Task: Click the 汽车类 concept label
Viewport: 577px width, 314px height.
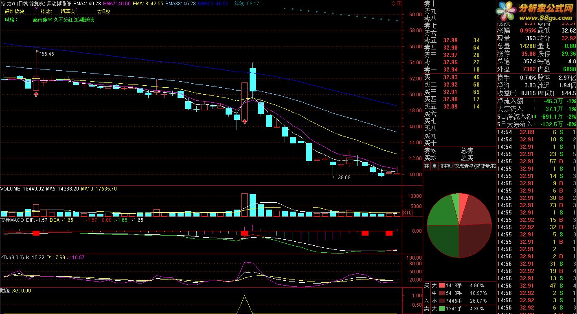Action: pyautogui.click(x=68, y=11)
